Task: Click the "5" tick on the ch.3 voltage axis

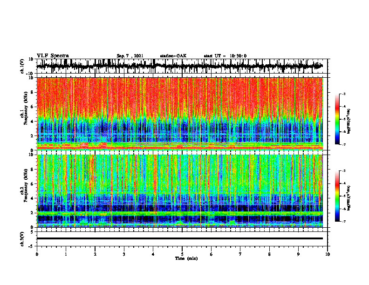Action: [32, 231]
